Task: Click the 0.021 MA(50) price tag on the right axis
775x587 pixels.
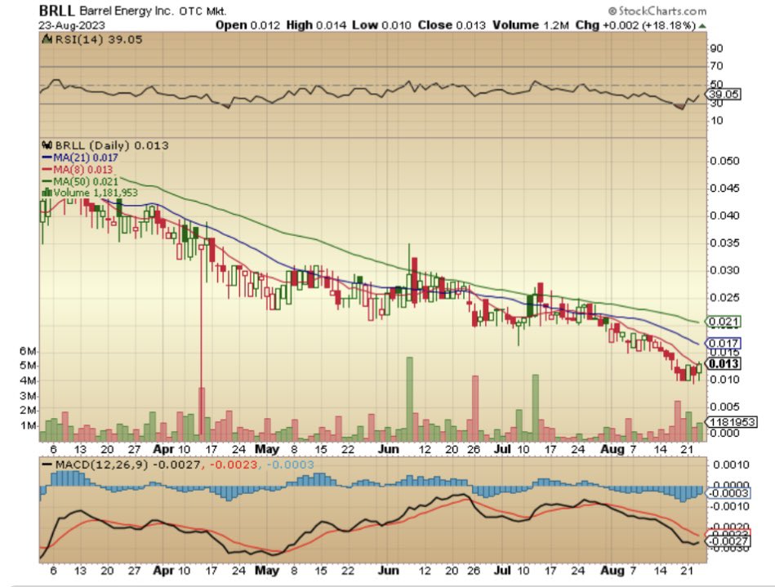Action: pyautogui.click(x=724, y=322)
